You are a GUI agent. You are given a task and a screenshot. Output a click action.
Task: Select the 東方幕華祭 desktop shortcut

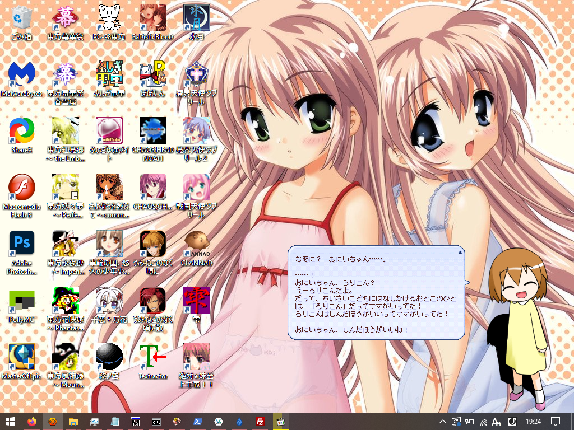pos(65,22)
